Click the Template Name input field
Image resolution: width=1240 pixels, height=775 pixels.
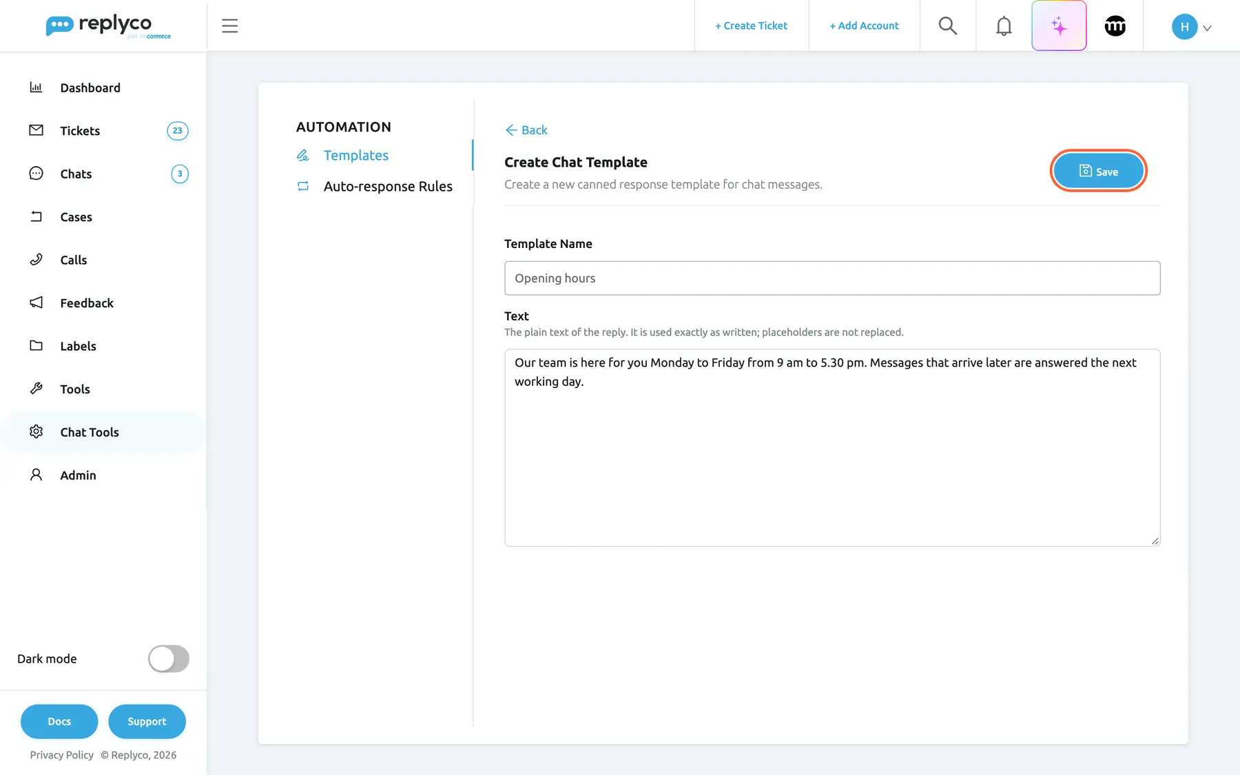(832, 278)
